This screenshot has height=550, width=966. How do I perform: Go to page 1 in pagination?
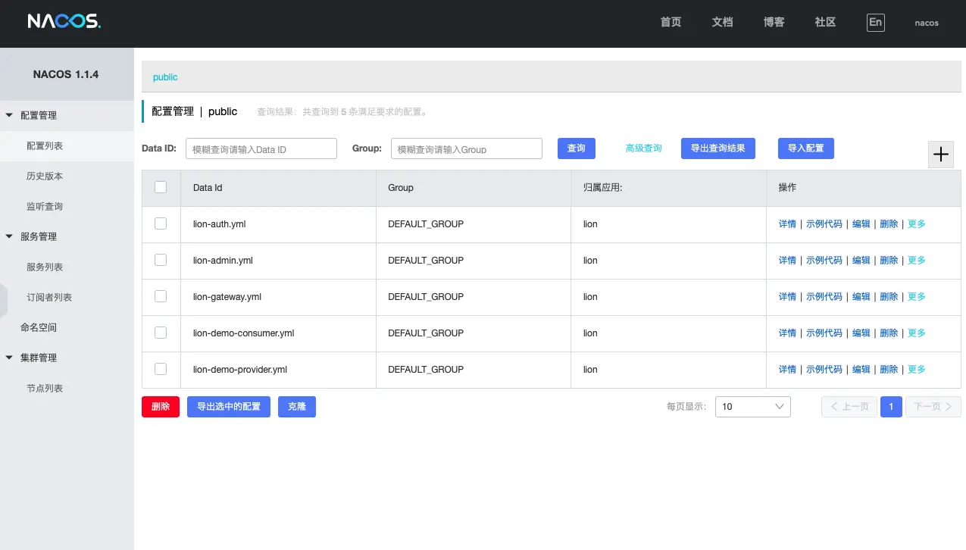[x=891, y=407]
